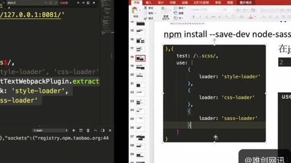
Task: Toggle bold formatting in the PowerPoint ribbon
Action: [194, 17]
